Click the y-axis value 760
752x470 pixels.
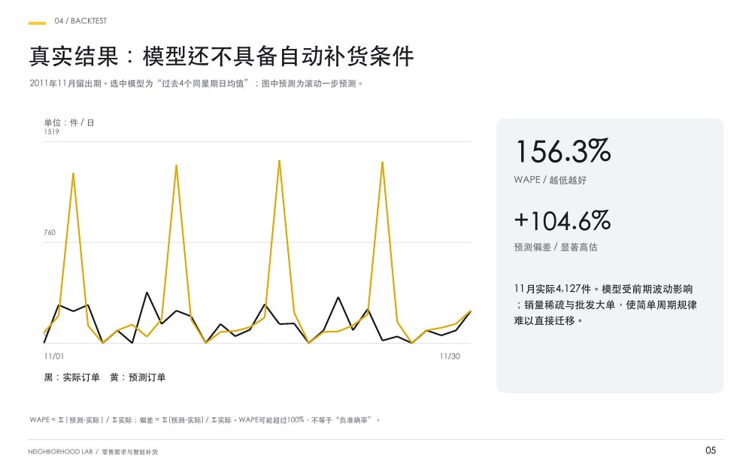tap(50, 232)
